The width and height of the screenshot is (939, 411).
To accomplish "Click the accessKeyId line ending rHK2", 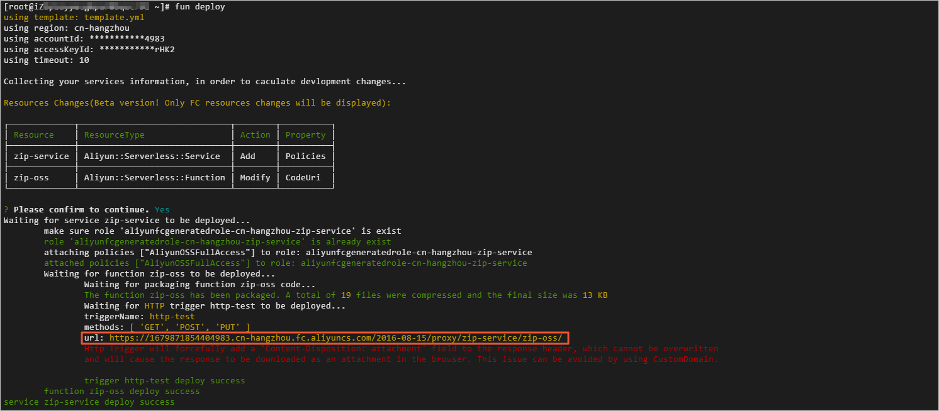I will [x=89, y=50].
